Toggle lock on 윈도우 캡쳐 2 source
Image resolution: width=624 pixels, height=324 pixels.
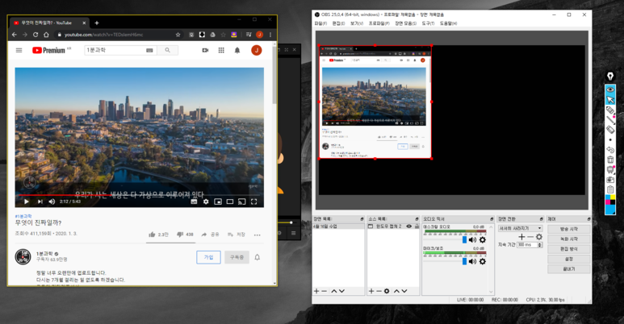(x=417, y=226)
